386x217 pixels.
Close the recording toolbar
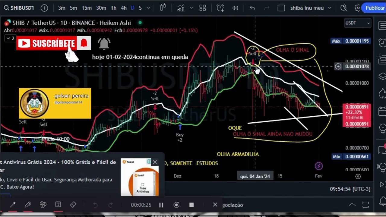pyautogui.click(x=215, y=205)
